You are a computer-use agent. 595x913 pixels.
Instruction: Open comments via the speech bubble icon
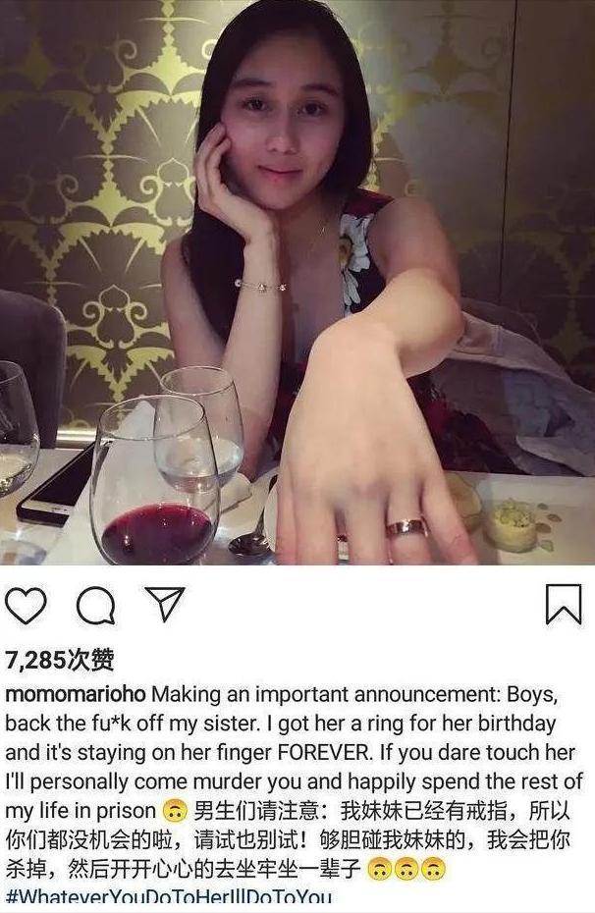coord(95,606)
